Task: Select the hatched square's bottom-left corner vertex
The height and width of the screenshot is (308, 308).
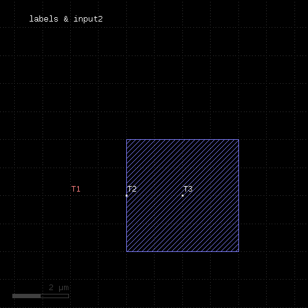Action: [126, 251]
